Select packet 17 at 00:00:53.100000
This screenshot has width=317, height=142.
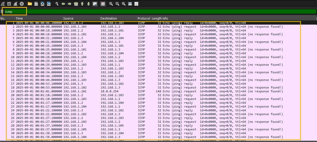click(x=158, y=84)
